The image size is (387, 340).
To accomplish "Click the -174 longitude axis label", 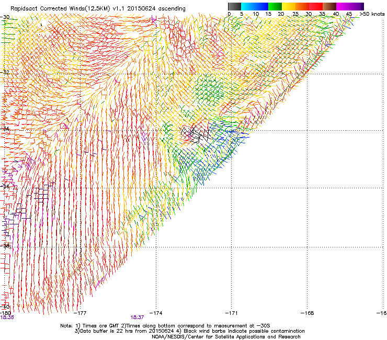I will pos(156,313).
